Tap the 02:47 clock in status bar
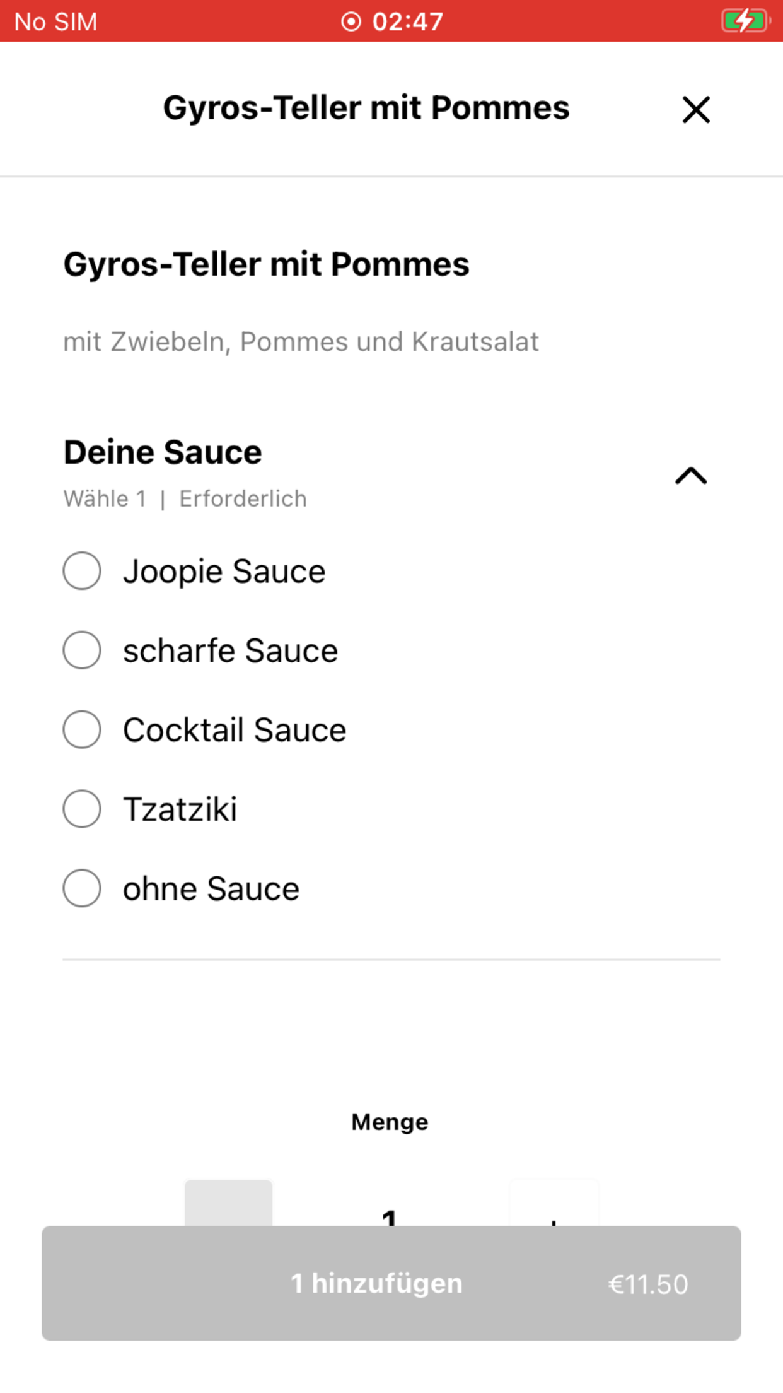The width and height of the screenshot is (783, 1393). point(408,21)
